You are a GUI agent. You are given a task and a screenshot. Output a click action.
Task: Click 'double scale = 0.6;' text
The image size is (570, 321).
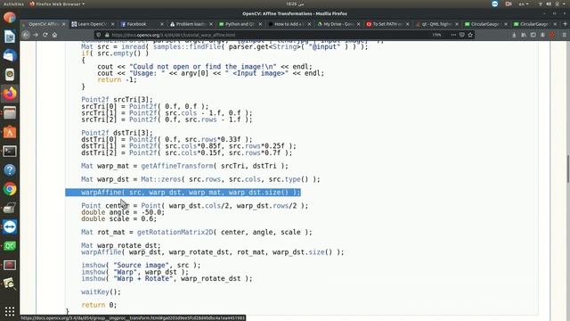(118, 218)
